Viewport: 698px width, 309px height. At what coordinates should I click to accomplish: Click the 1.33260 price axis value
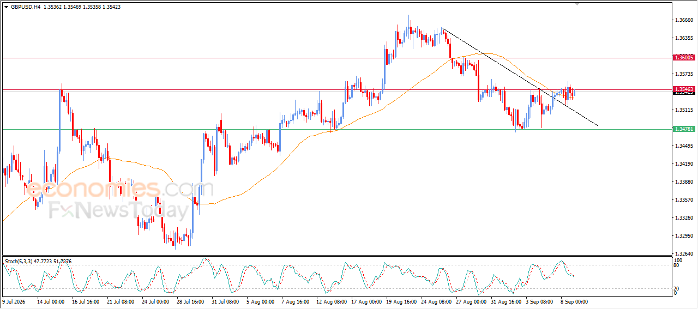click(x=684, y=218)
